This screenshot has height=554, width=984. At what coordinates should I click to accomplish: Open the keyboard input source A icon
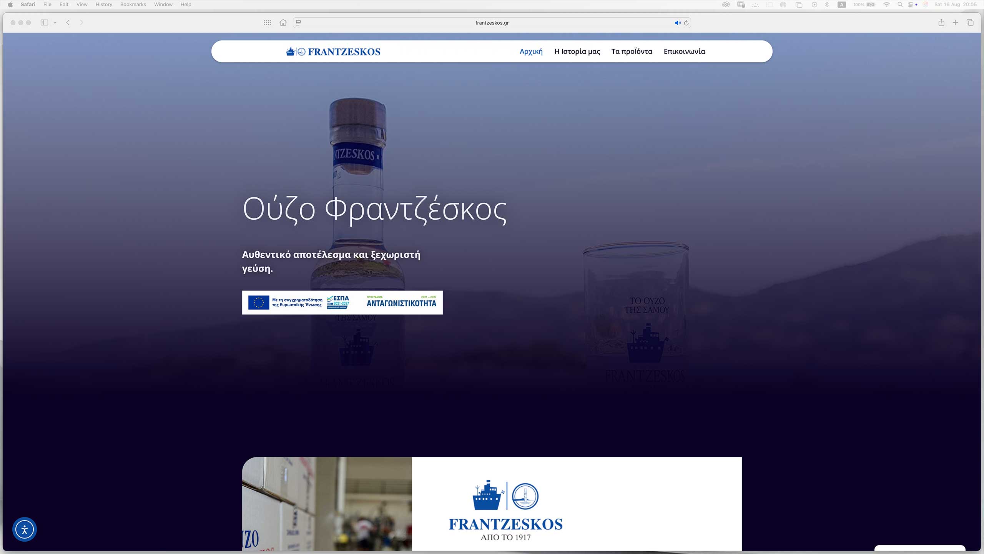[842, 5]
